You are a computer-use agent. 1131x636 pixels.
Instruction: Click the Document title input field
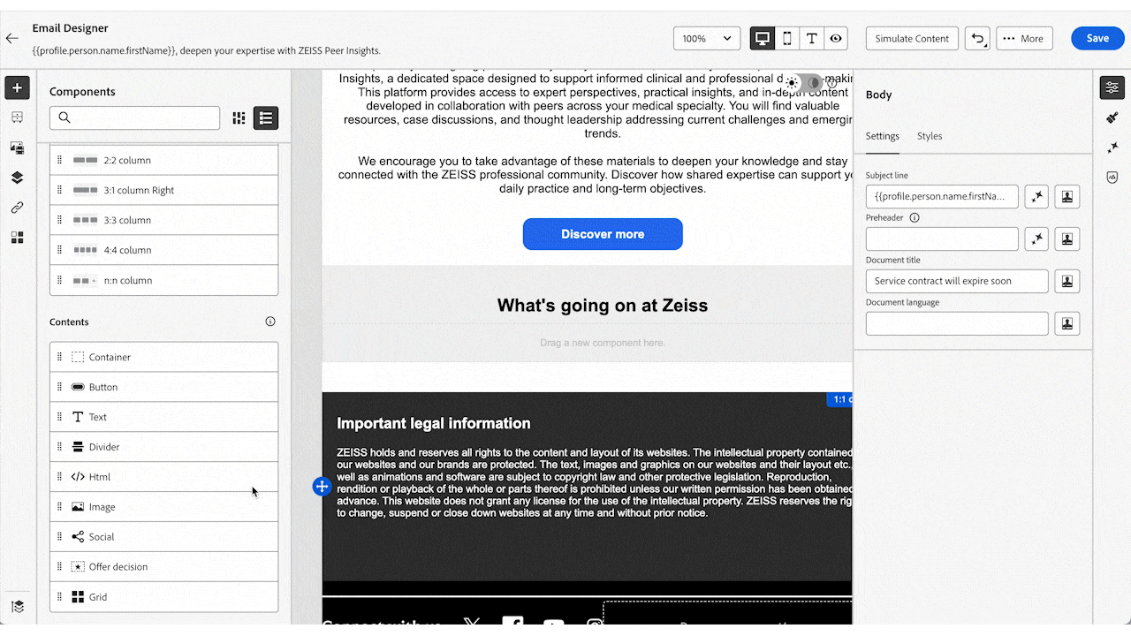tap(957, 281)
